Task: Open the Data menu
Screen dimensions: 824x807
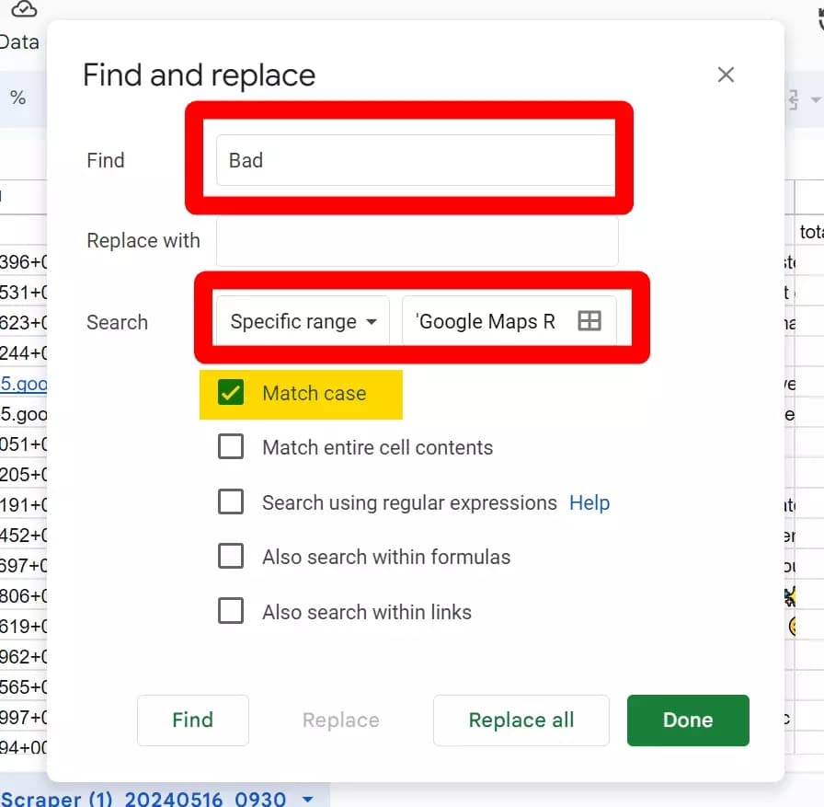Action: 18,41
